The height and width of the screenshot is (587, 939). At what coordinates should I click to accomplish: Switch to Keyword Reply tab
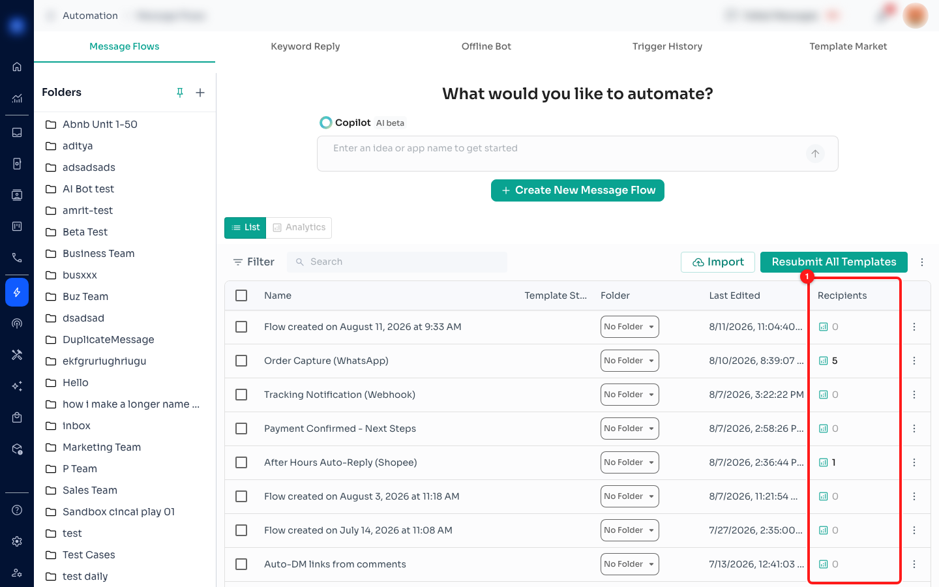click(x=305, y=46)
